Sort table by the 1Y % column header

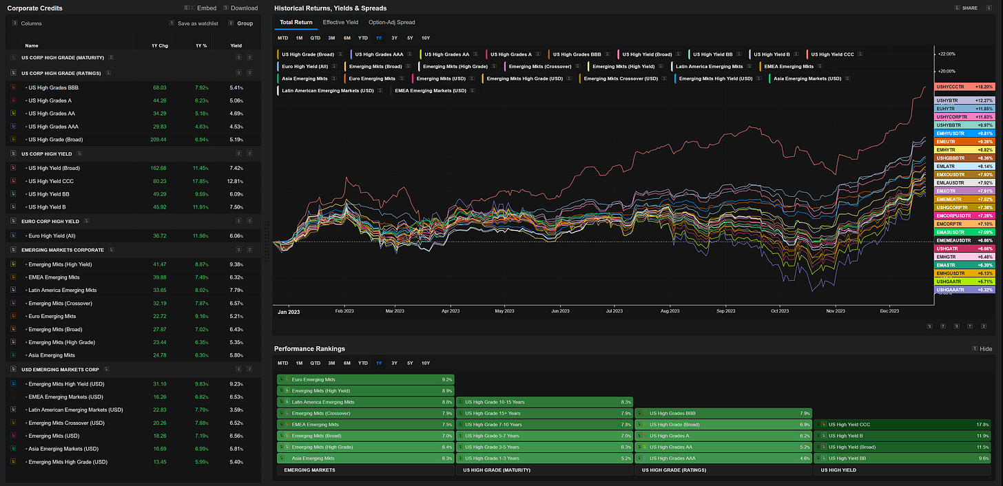click(201, 45)
